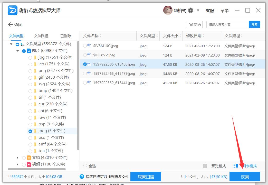Expand the 视频 tree node
This screenshot has height=185, width=268.
pos(17,164)
